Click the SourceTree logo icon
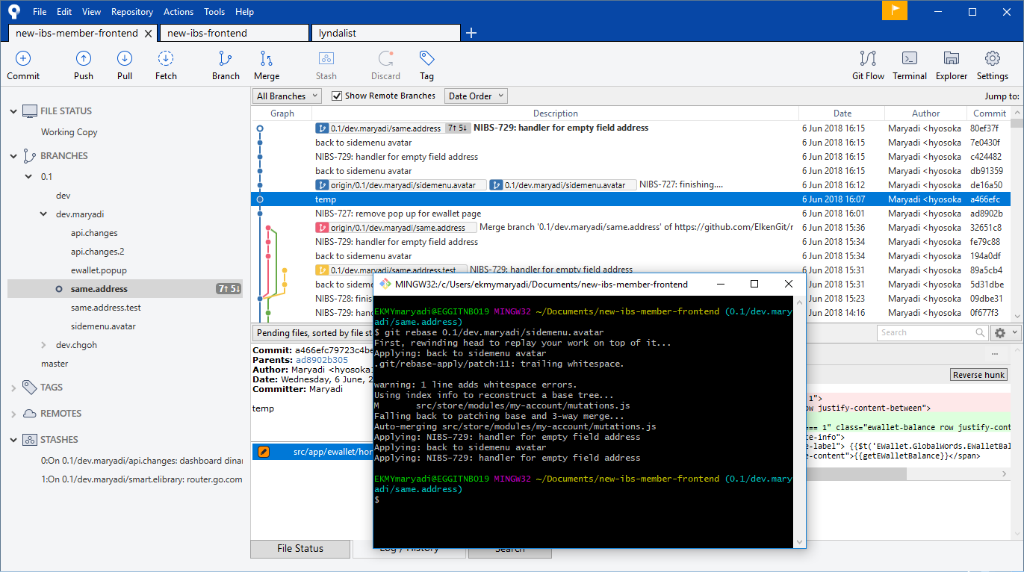The image size is (1024, 572). (x=13, y=11)
